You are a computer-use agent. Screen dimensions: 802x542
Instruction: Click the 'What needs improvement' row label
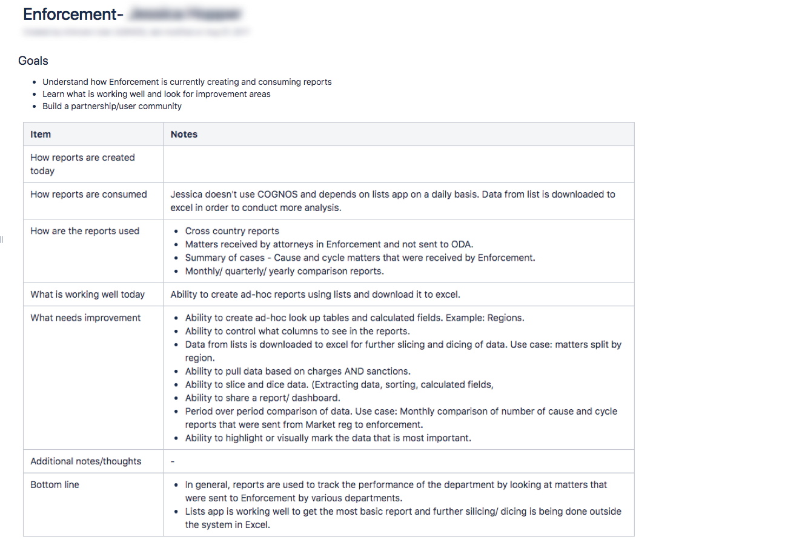coord(85,318)
